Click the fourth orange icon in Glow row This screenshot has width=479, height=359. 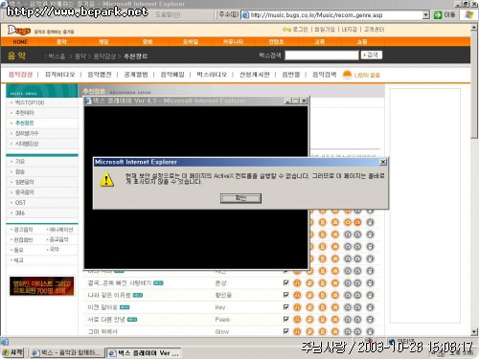tap(335, 331)
